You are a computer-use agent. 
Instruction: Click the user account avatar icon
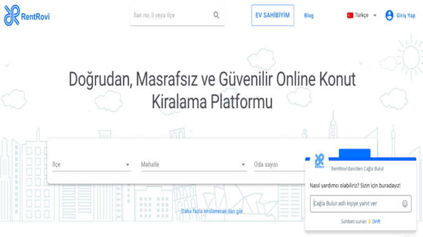point(389,16)
